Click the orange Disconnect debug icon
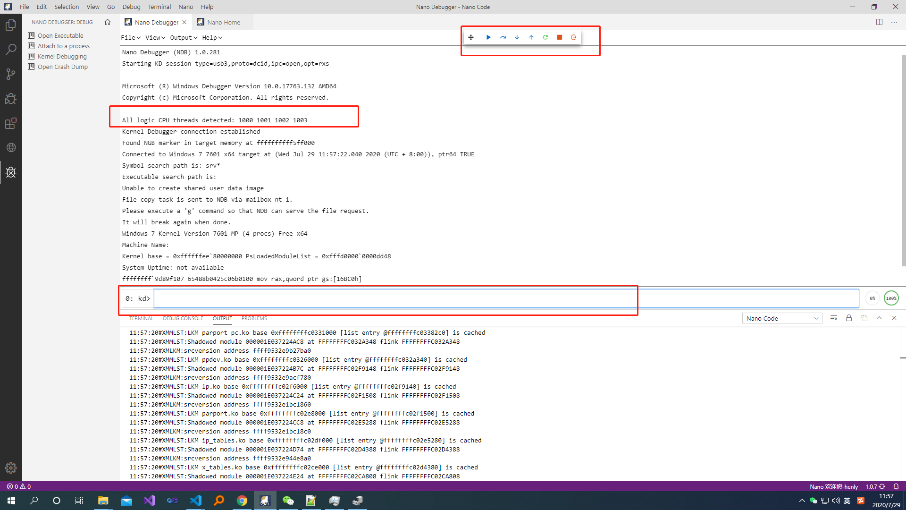The width and height of the screenshot is (906, 510). (x=574, y=37)
